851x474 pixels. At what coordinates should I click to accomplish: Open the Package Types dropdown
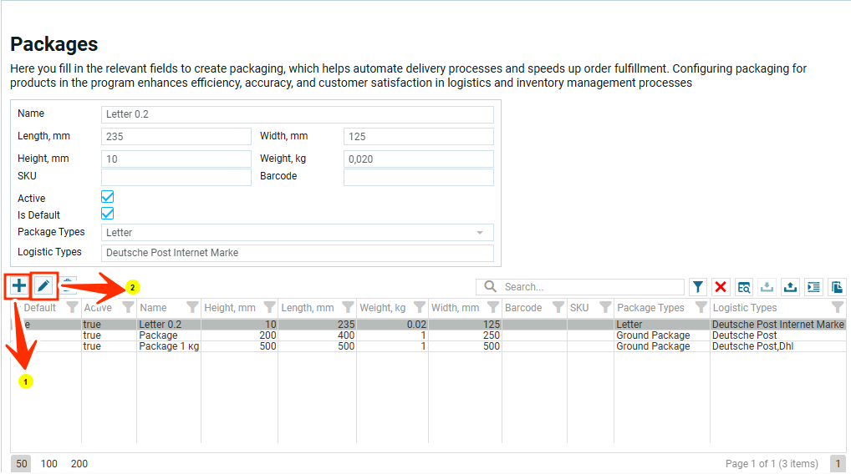480,233
